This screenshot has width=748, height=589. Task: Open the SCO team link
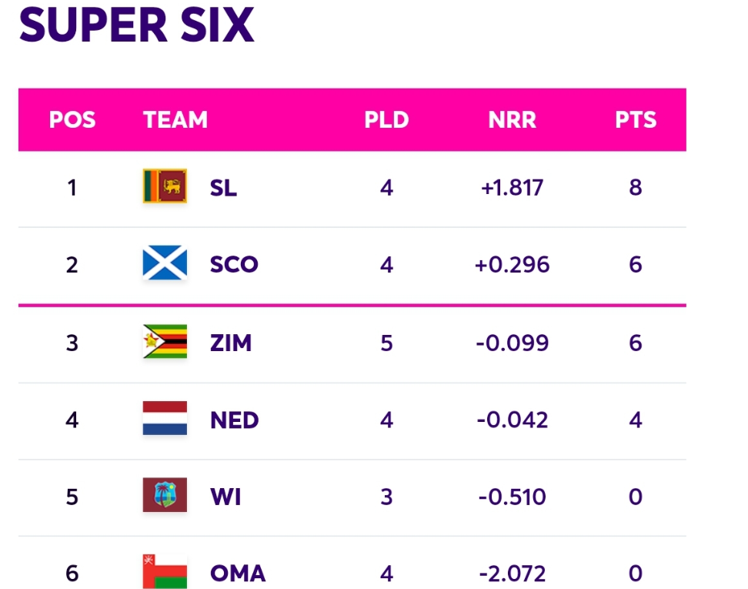[234, 264]
